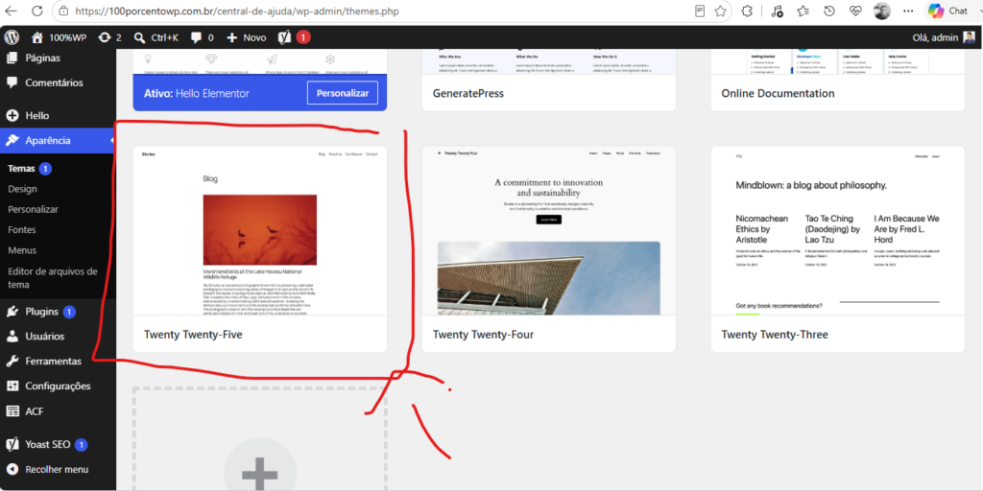Select Temas submenu item

21,169
